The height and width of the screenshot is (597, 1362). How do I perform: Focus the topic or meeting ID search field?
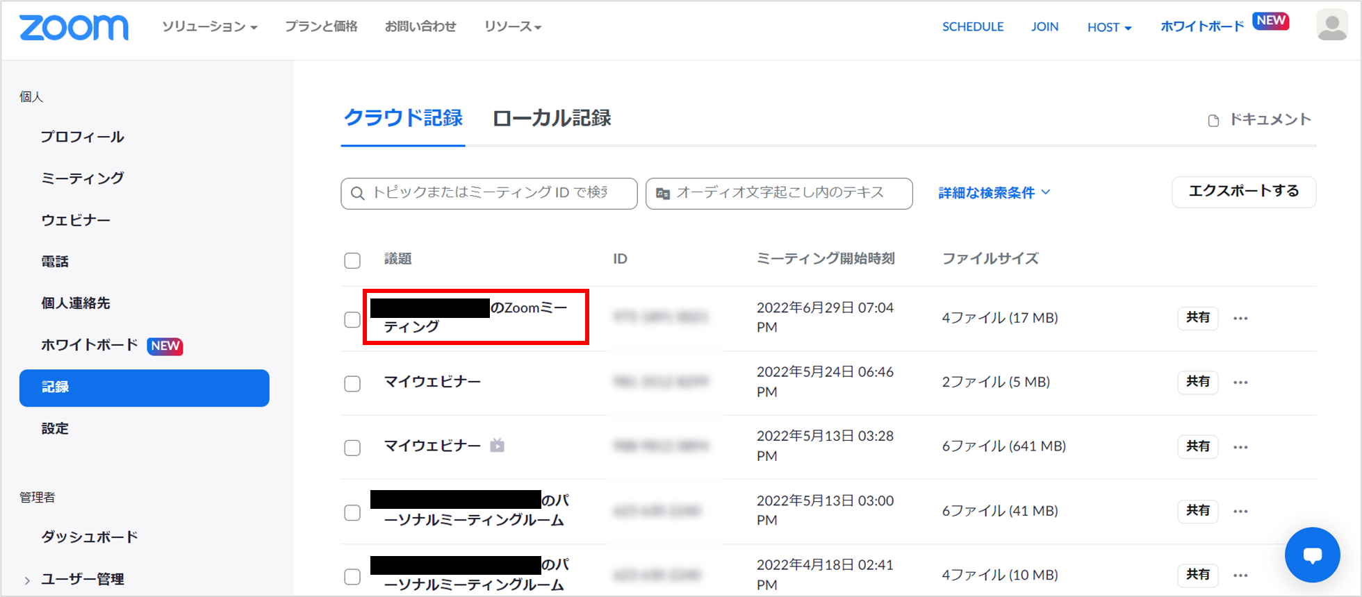pos(489,194)
